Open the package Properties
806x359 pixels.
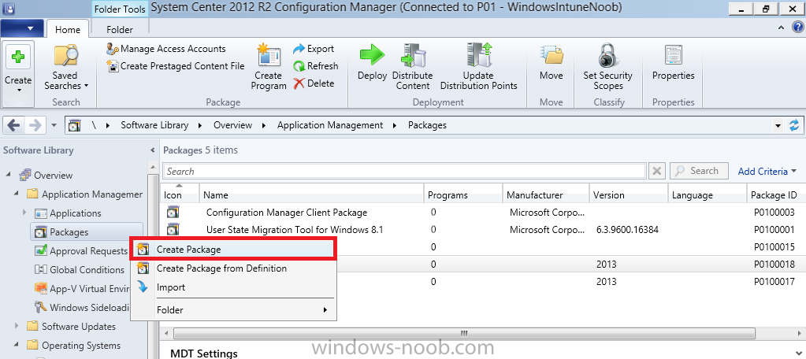[674, 62]
